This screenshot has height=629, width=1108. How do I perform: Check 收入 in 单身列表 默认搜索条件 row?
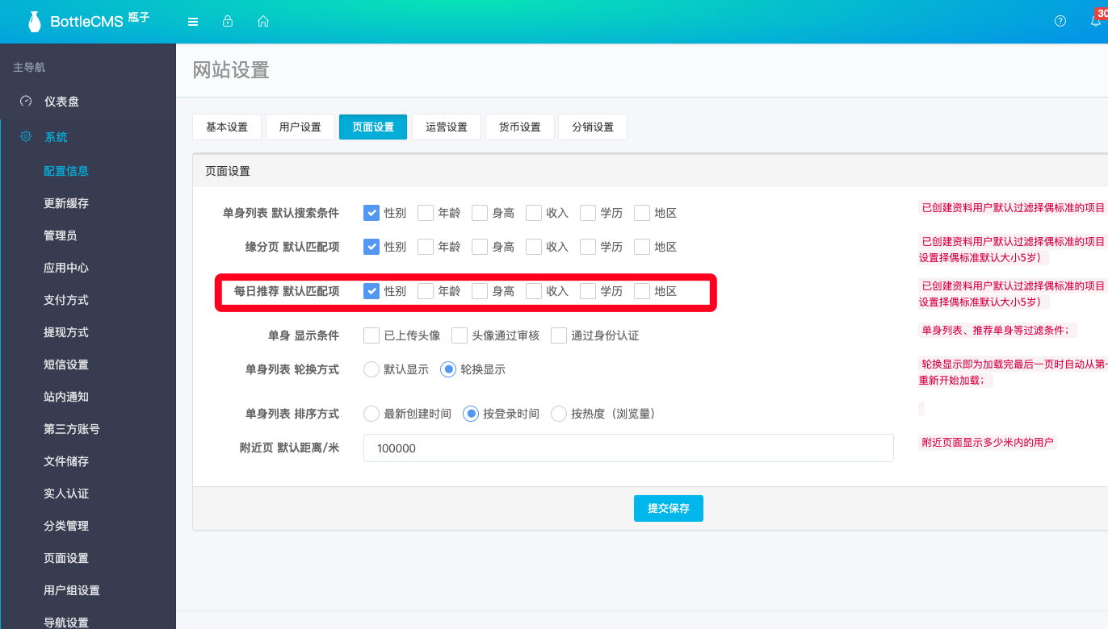pyautogui.click(x=534, y=213)
